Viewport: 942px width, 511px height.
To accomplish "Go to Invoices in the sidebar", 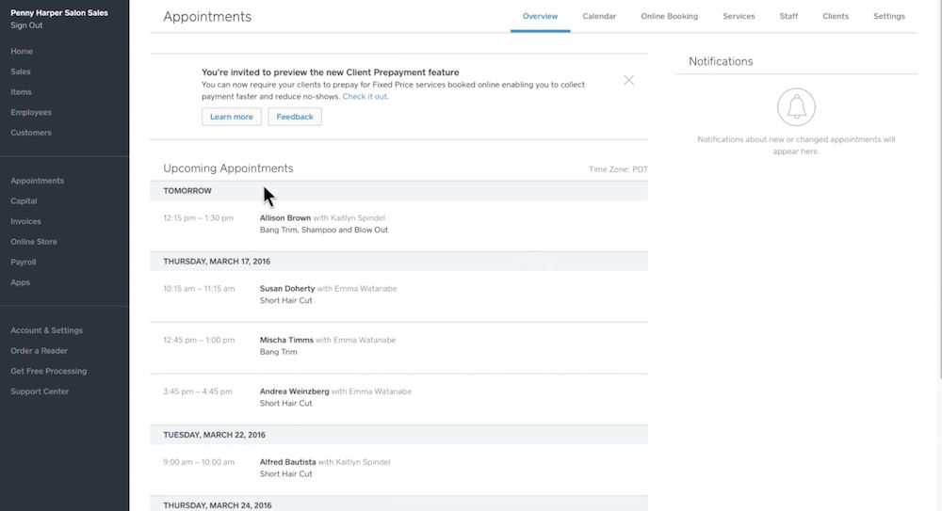I will (x=25, y=221).
